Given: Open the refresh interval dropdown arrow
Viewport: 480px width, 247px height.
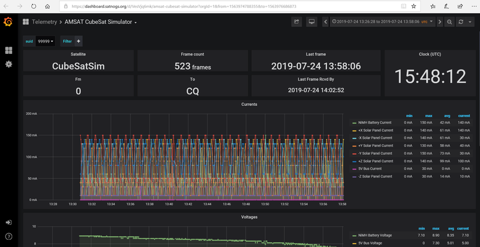Looking at the screenshot, I should point(470,22).
